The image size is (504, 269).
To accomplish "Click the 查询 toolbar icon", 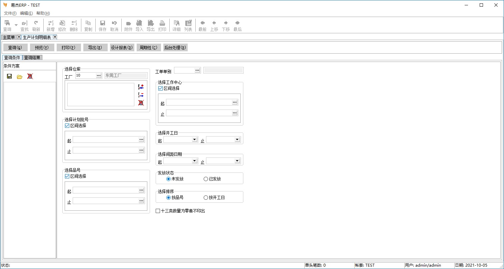I will pos(7,25).
